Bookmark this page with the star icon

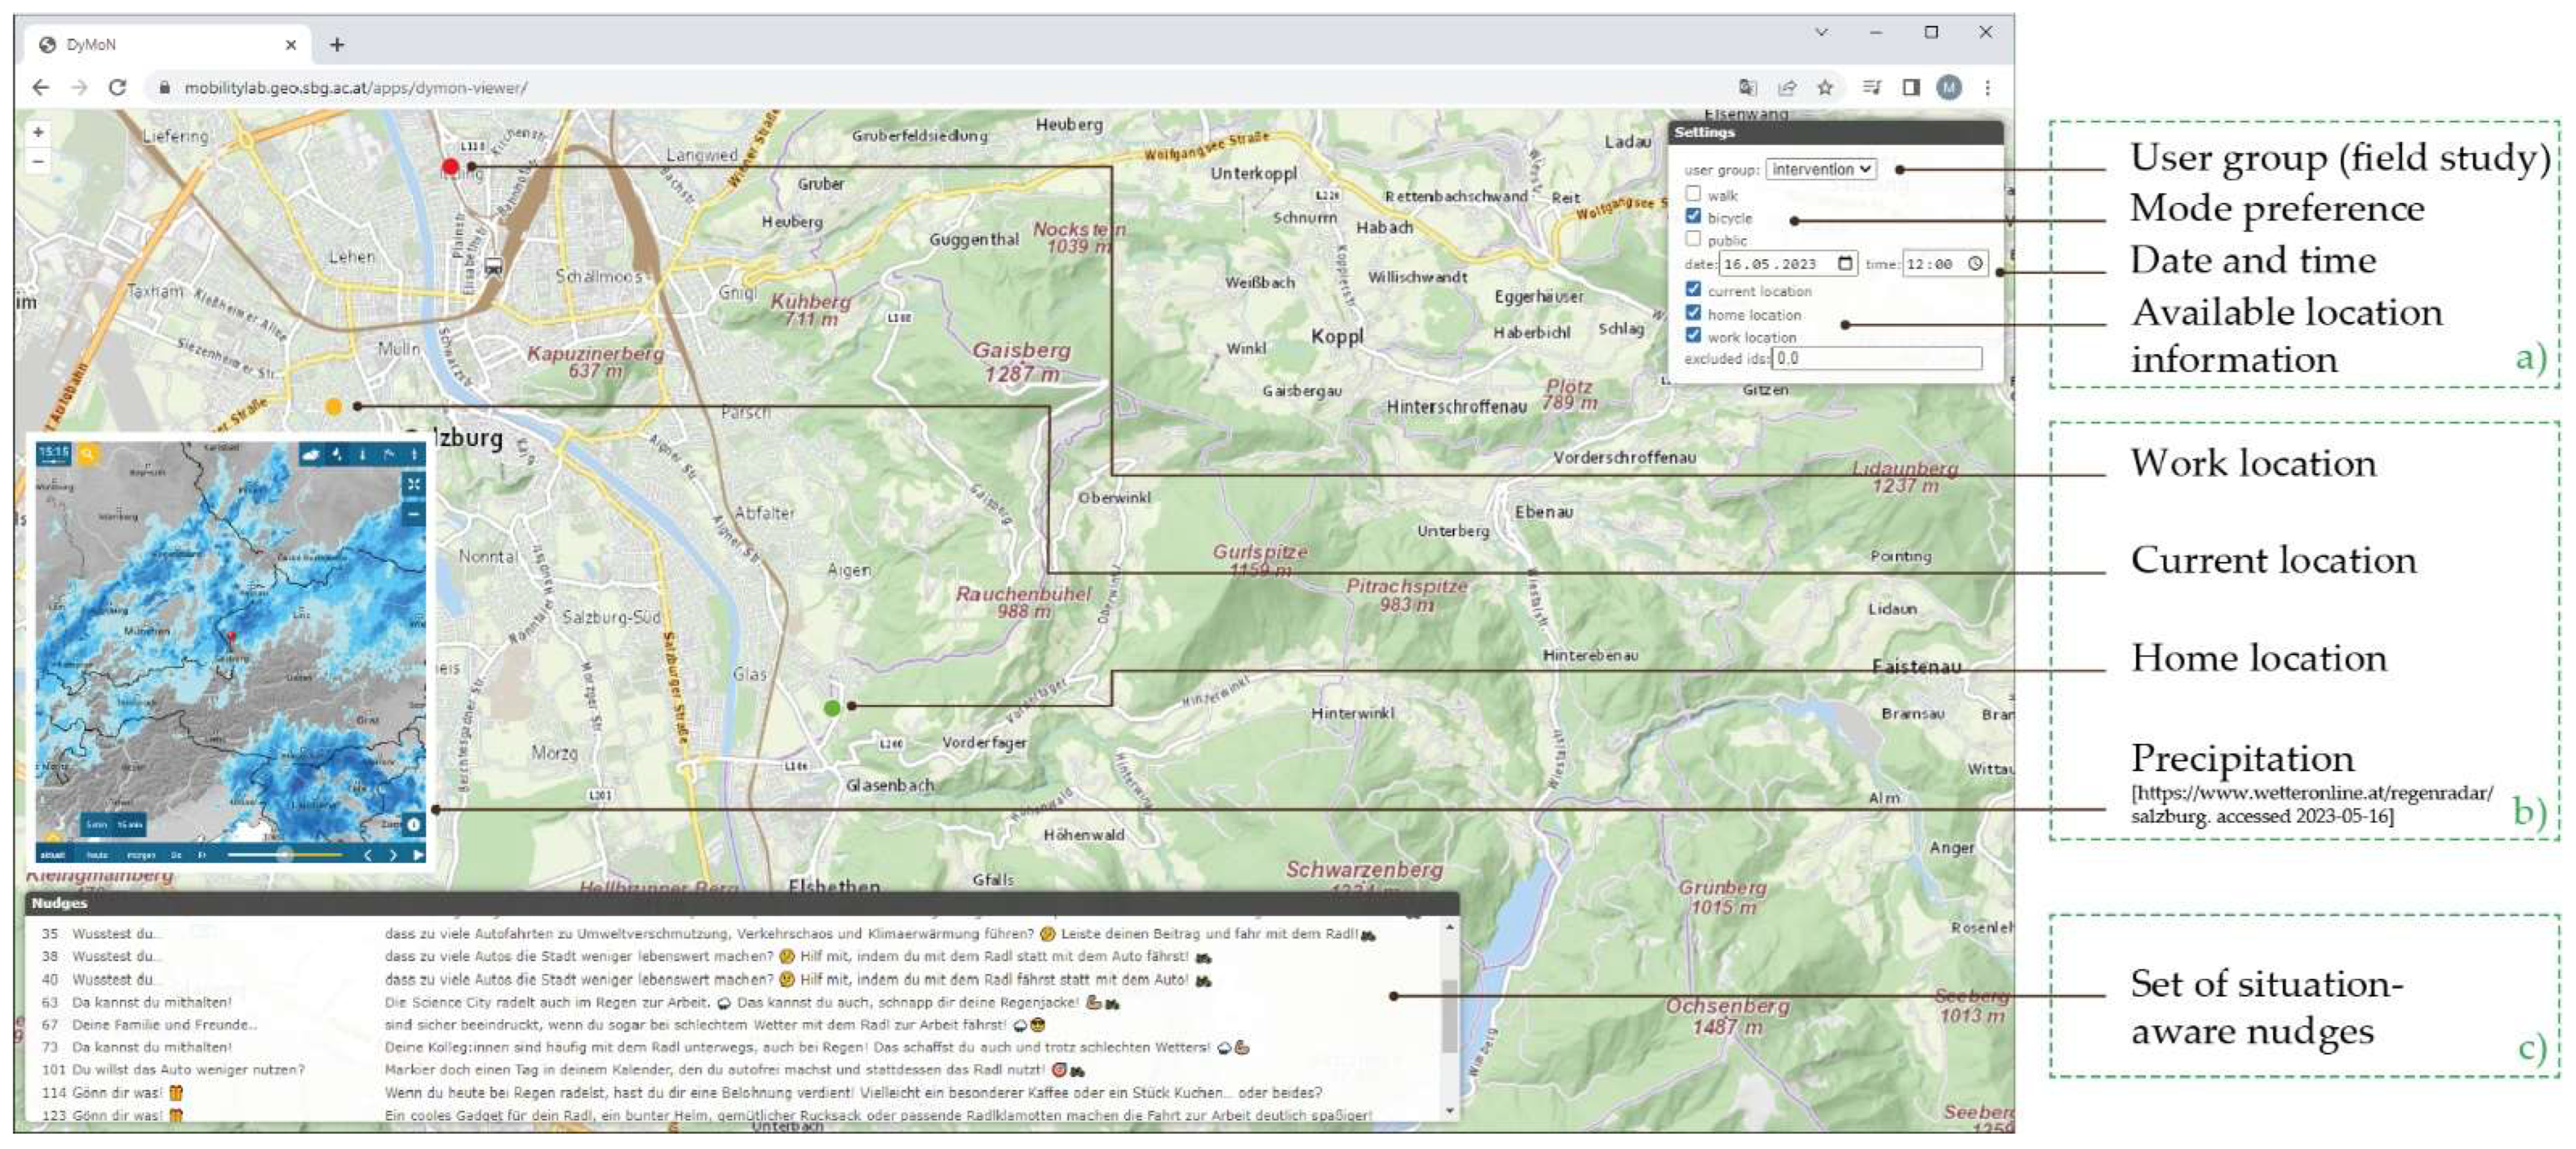click(x=1825, y=88)
